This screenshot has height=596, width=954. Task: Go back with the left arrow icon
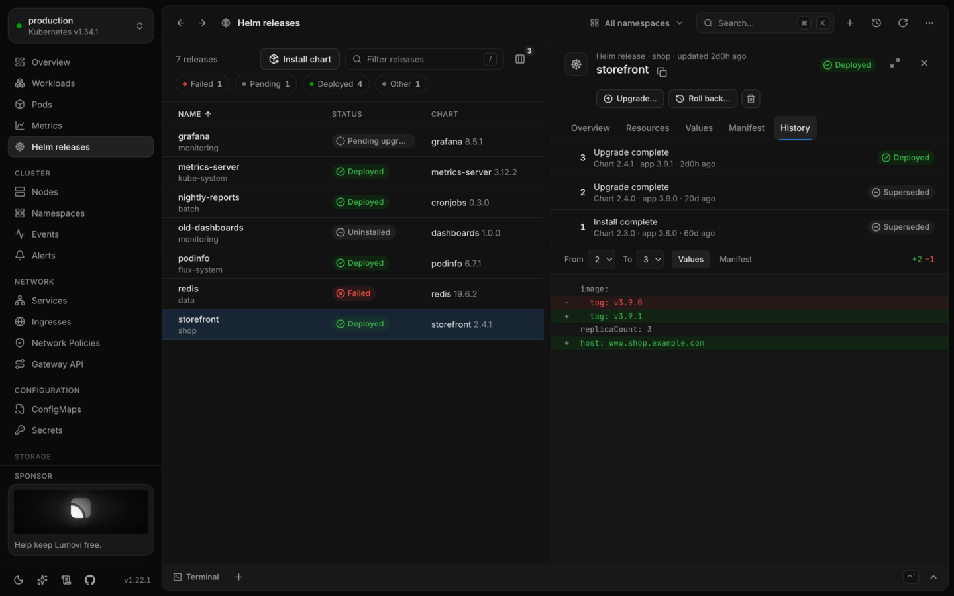point(181,23)
